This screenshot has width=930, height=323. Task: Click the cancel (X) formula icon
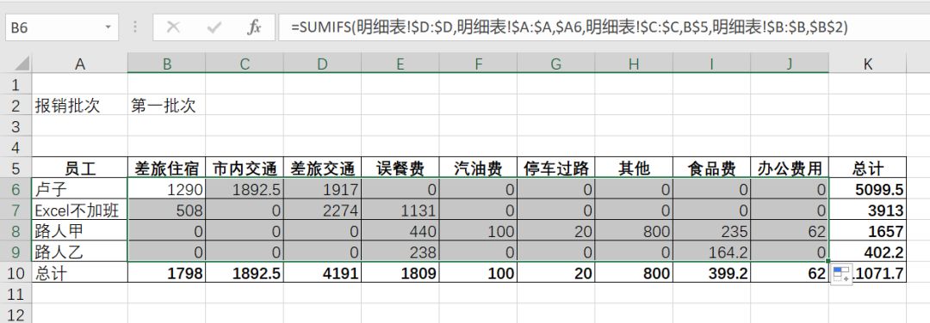point(173,27)
